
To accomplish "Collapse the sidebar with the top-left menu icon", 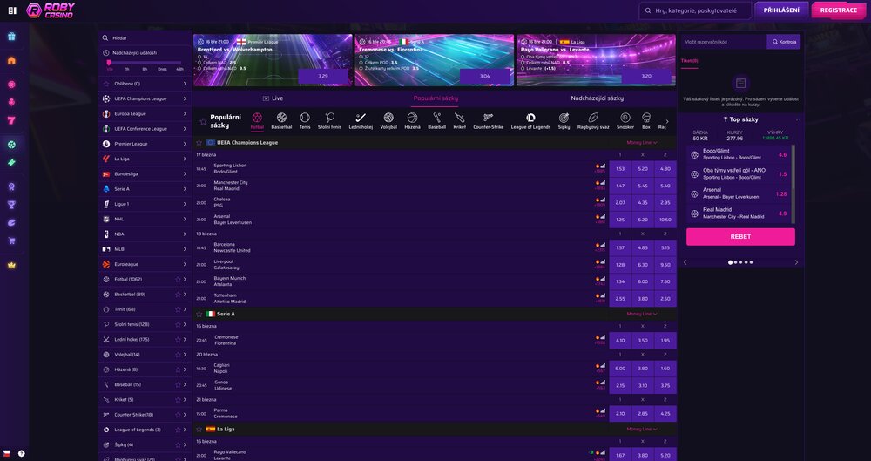I will (x=11, y=10).
